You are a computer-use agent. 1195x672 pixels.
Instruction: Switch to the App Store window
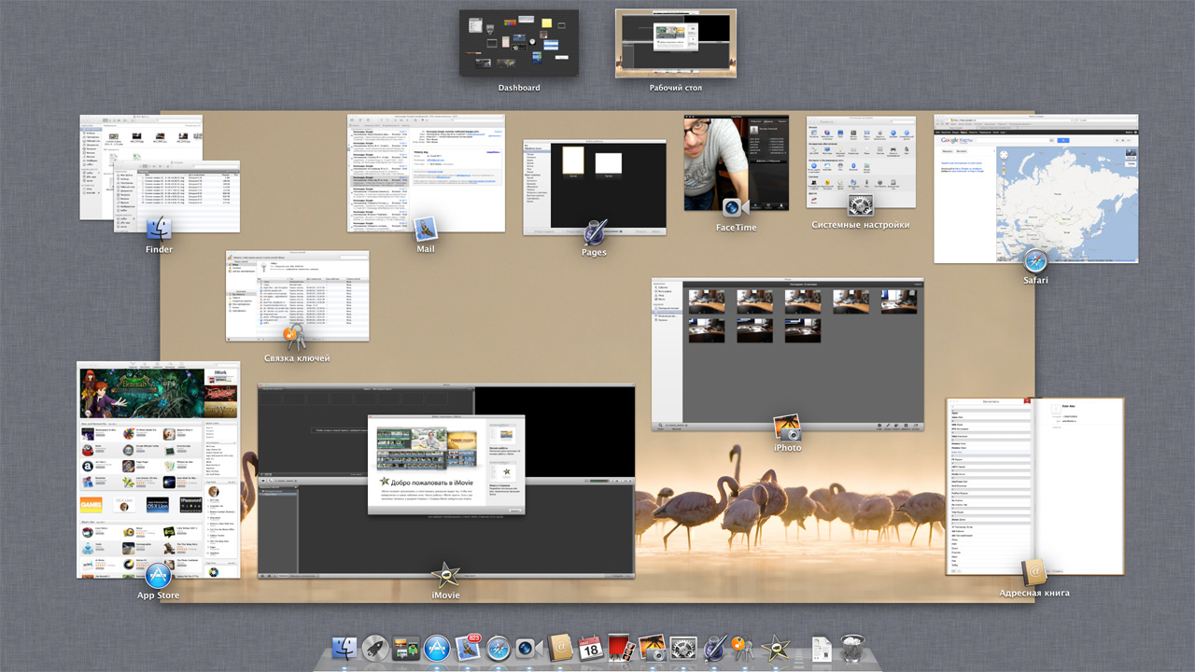[x=158, y=467]
